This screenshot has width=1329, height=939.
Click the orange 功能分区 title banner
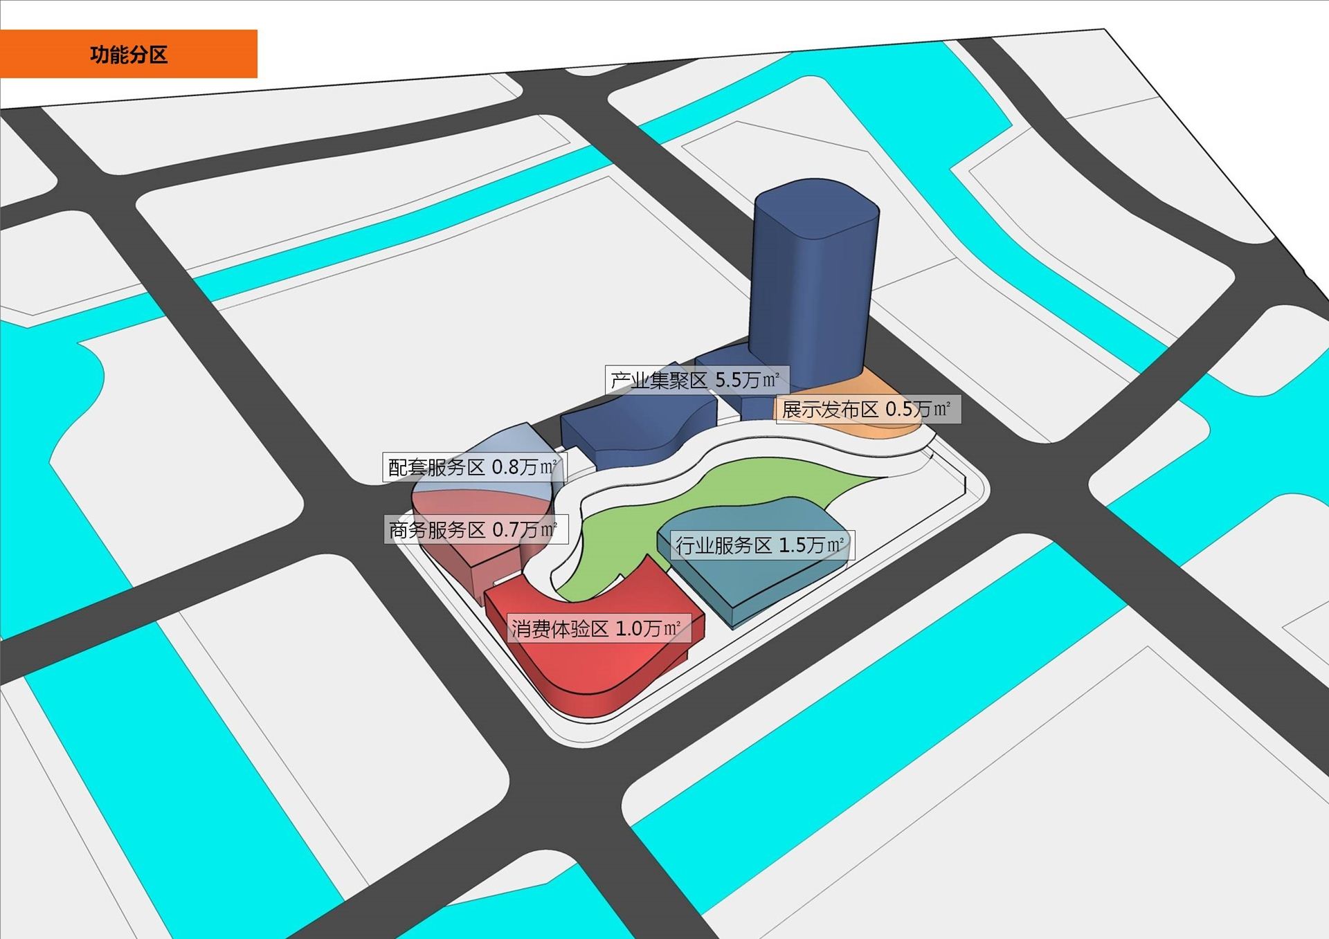point(129,54)
